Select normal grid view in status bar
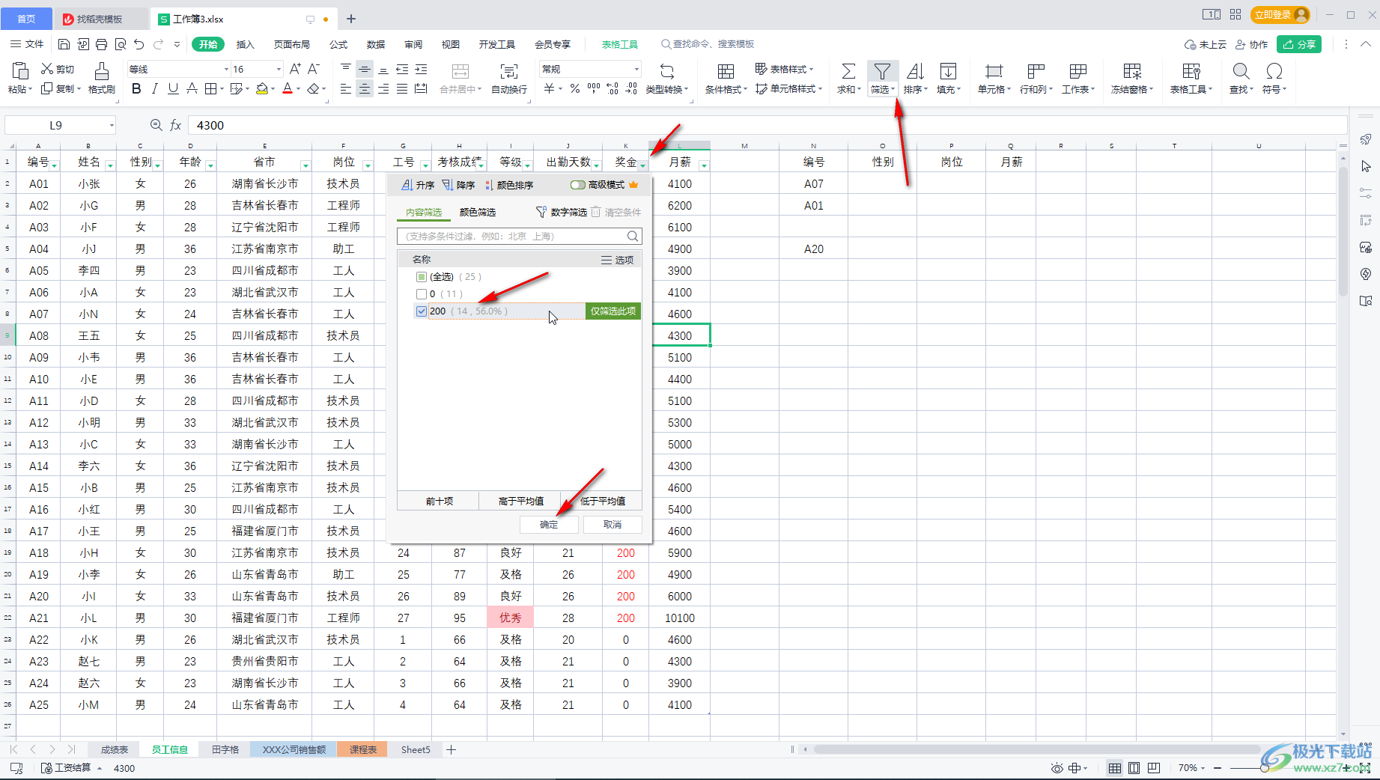This screenshot has height=780, width=1380. coord(1115,768)
